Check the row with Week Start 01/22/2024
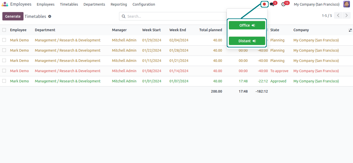The width and height of the screenshot is (353, 163). (x=4, y=50)
